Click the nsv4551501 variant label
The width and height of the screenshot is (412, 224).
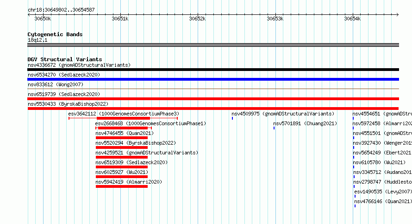[x=382, y=133]
